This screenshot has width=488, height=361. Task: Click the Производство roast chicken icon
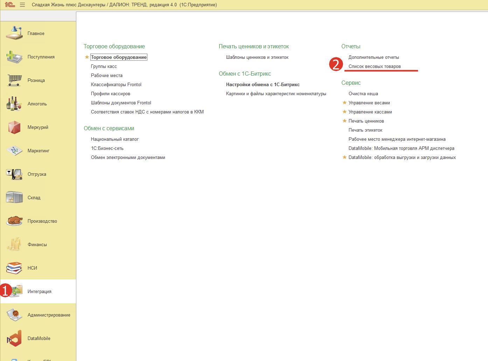(x=14, y=221)
